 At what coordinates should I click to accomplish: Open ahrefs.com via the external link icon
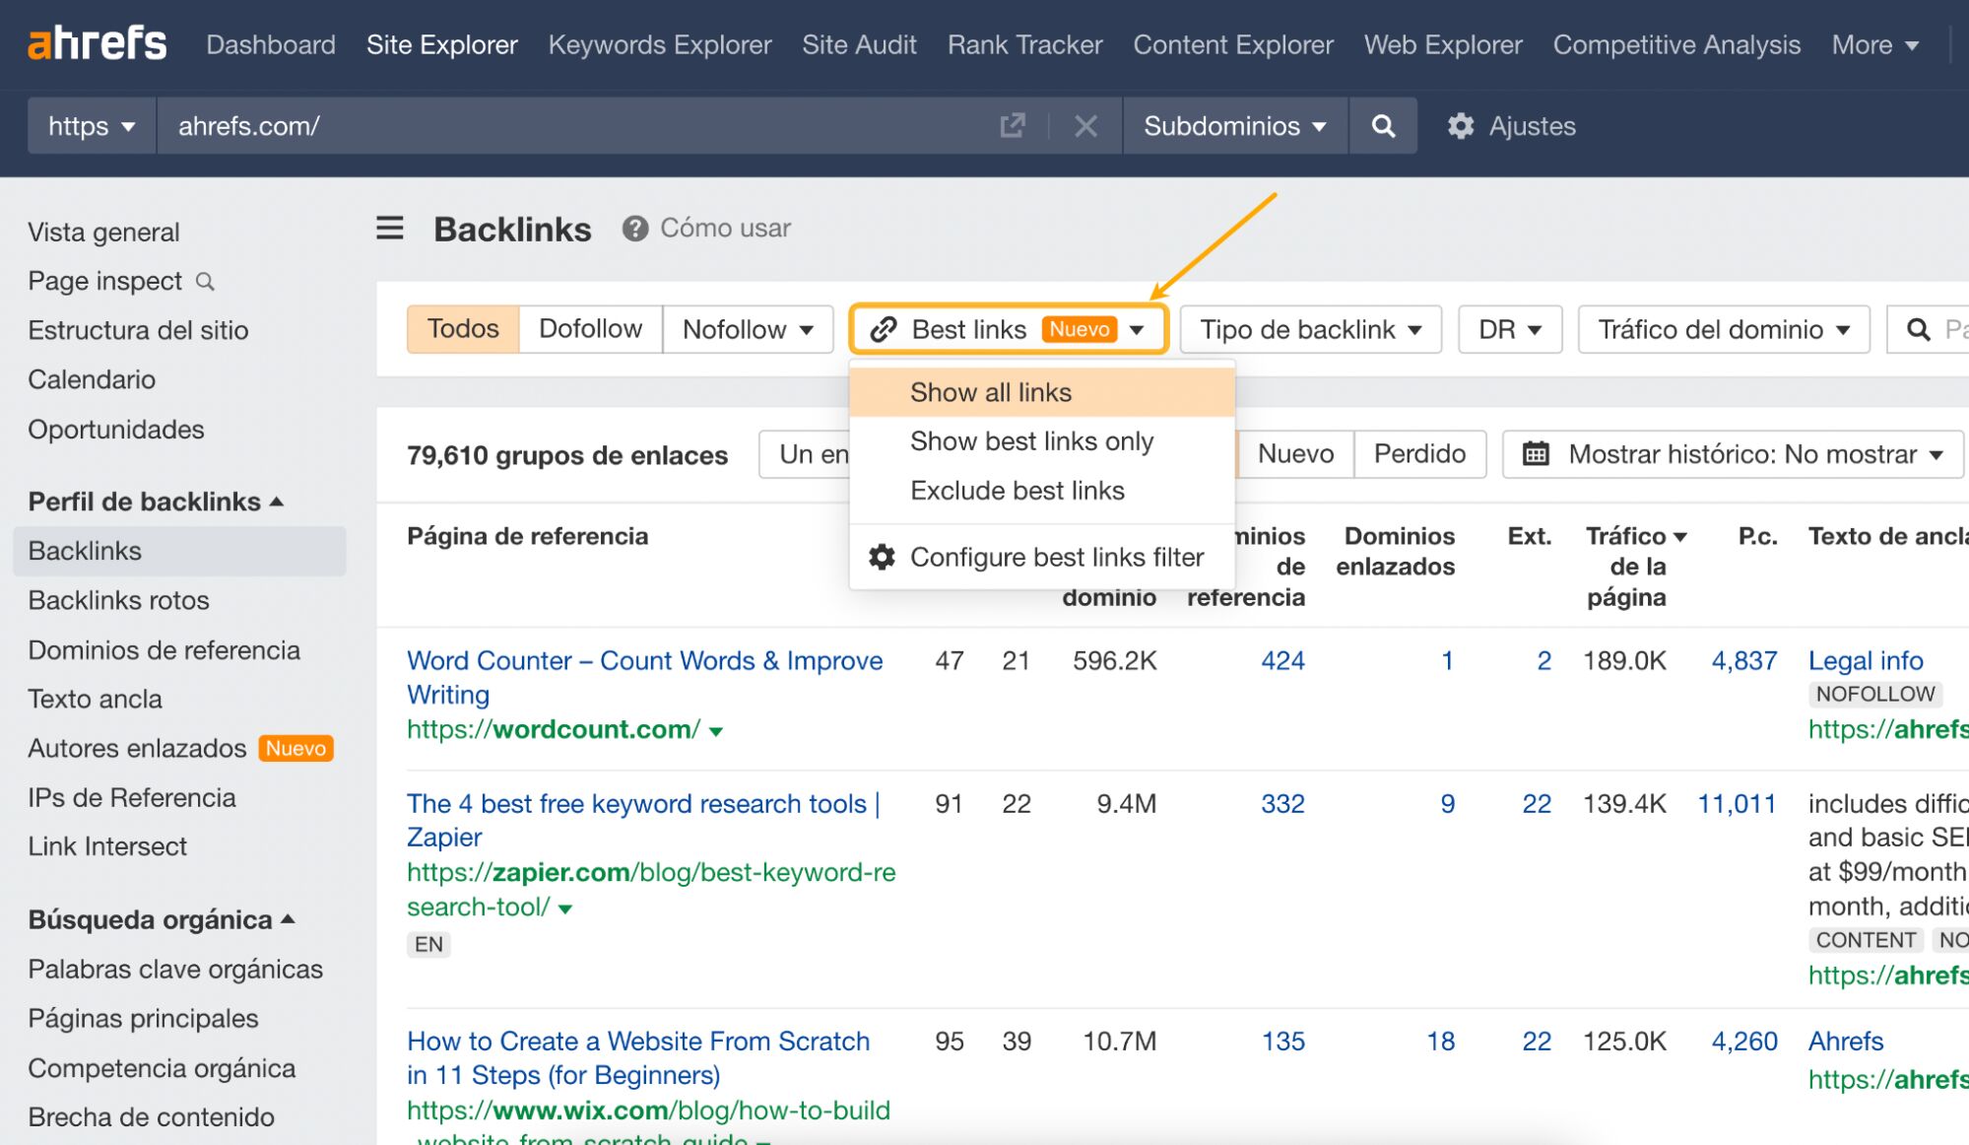tap(1011, 126)
